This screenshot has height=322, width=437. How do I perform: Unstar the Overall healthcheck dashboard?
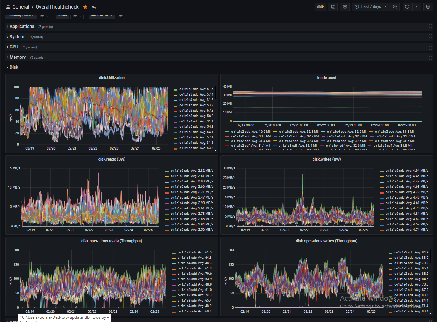tap(85, 7)
